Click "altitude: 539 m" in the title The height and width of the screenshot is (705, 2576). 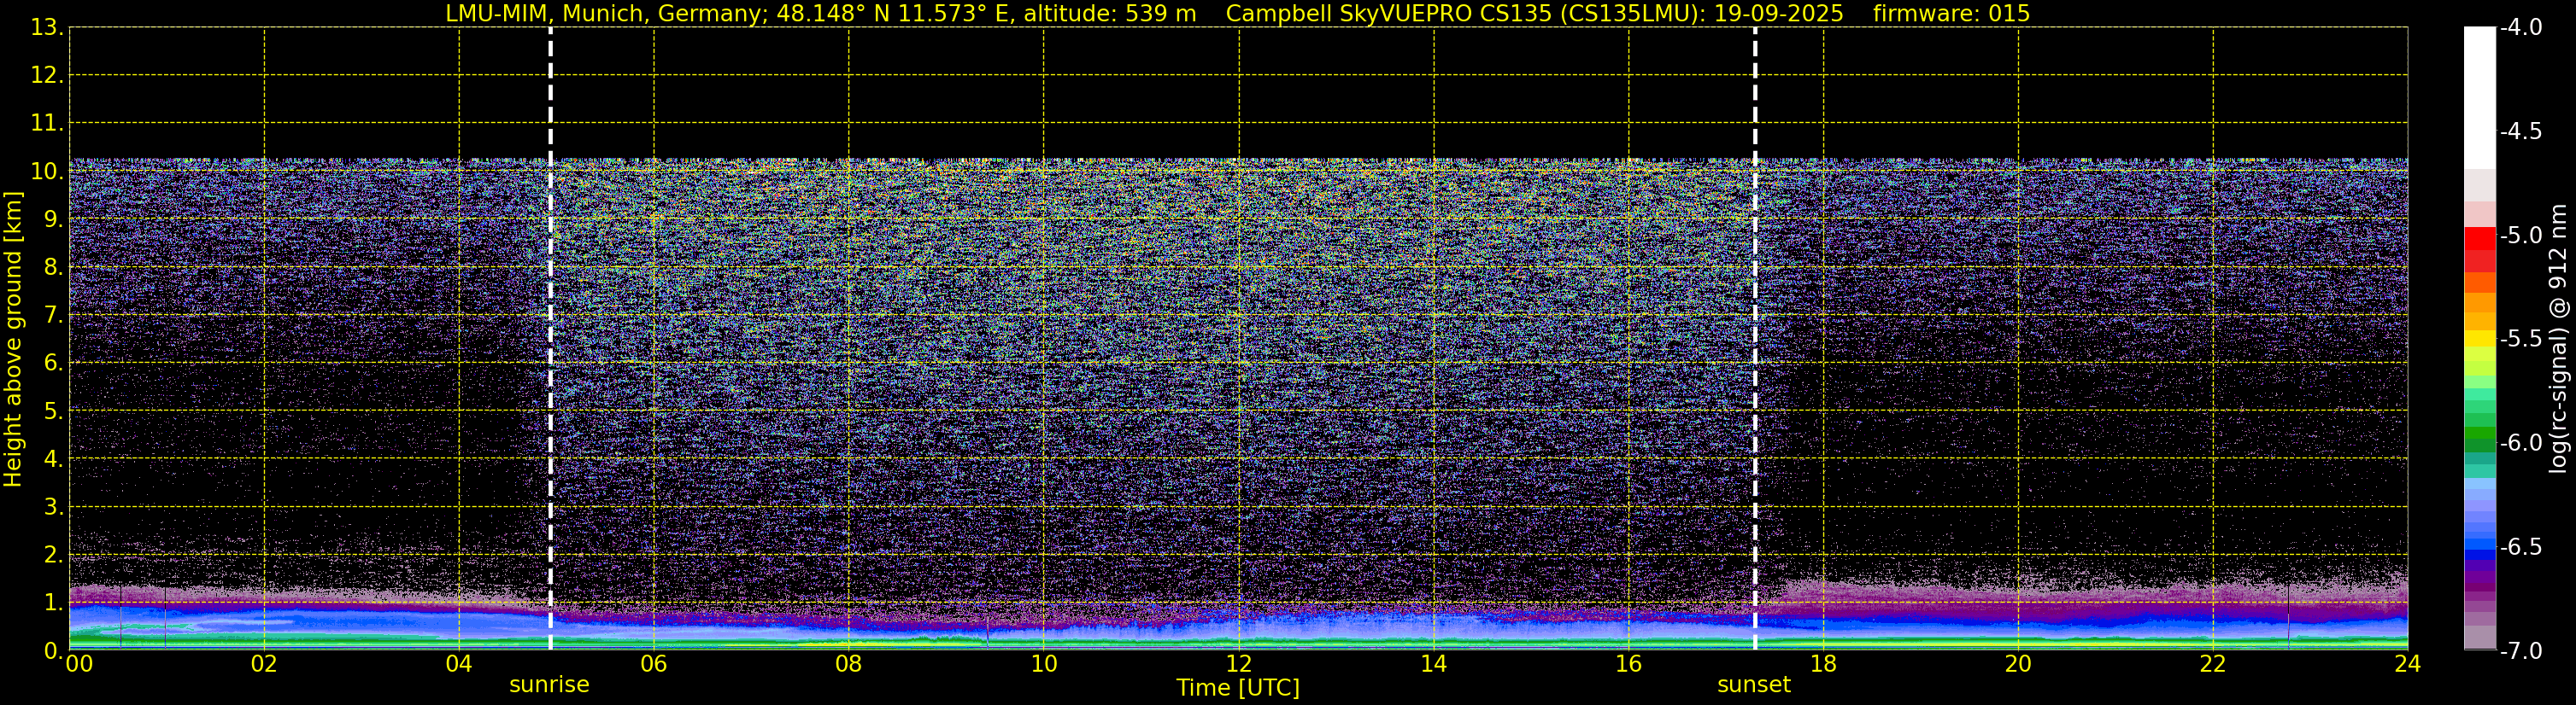(x=1110, y=14)
